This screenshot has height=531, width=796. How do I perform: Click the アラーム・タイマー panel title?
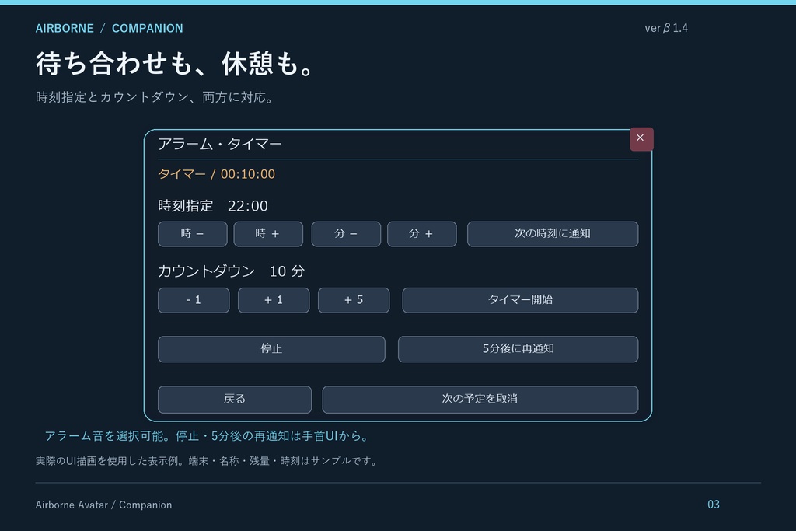click(220, 144)
